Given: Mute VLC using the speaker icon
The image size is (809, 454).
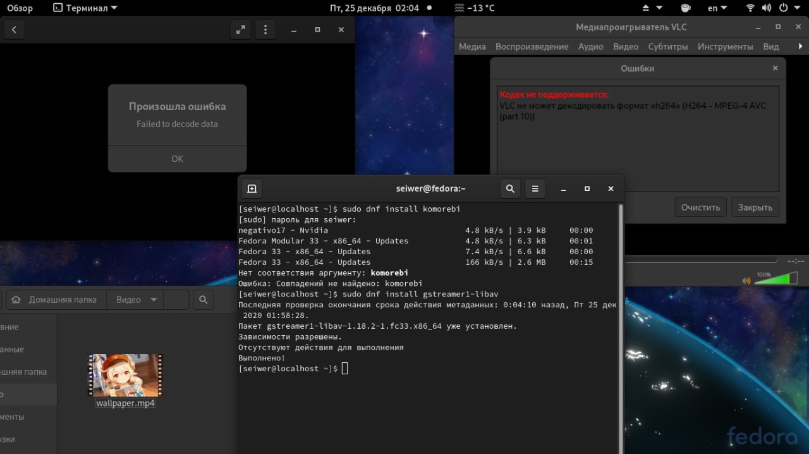Looking at the screenshot, I should 747,281.
